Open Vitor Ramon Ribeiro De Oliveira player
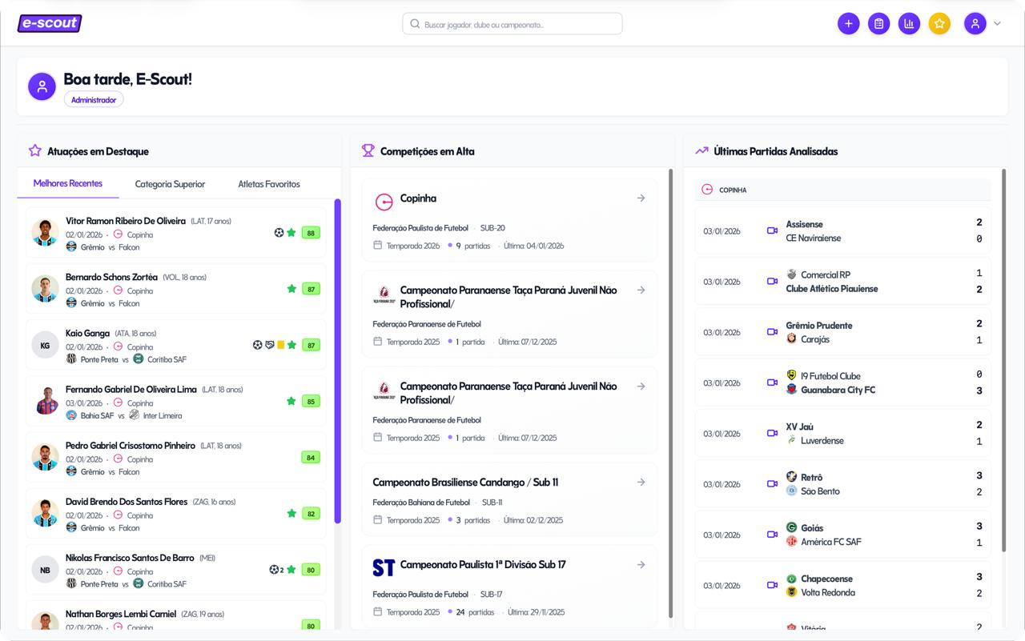 [x=126, y=221]
